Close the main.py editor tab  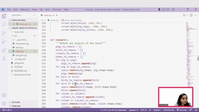pyautogui.click(x=57, y=15)
